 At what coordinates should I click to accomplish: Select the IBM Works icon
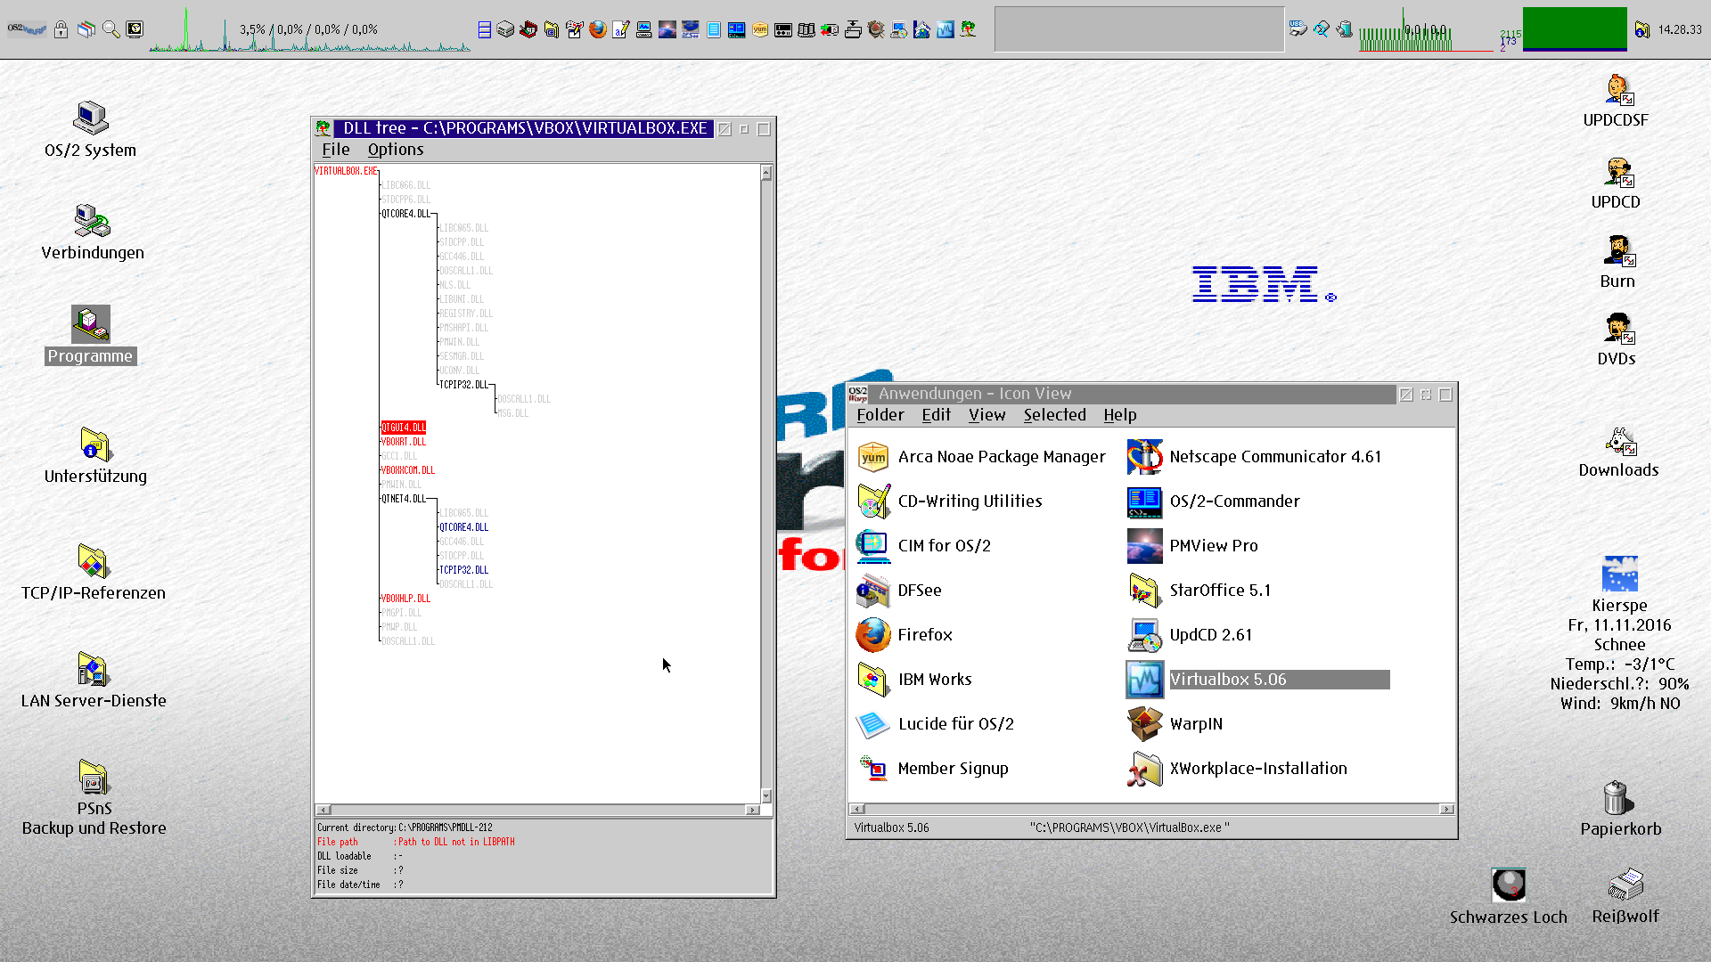tap(872, 680)
